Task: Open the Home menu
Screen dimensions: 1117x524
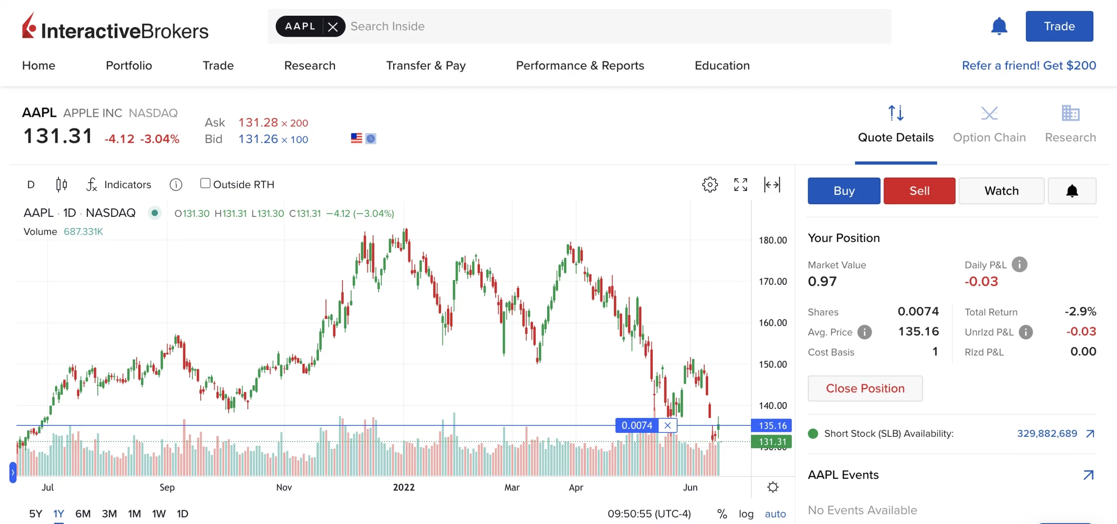Action: click(39, 65)
